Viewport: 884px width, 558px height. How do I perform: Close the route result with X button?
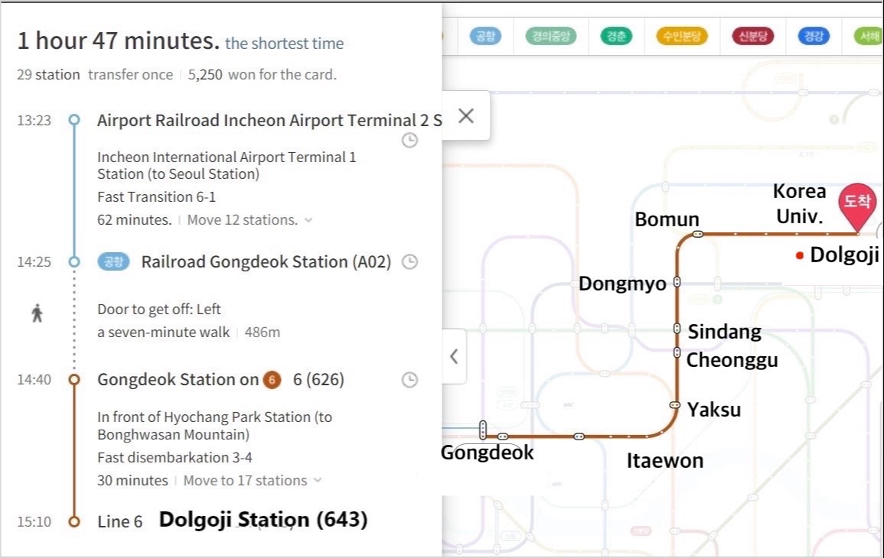pos(465,115)
